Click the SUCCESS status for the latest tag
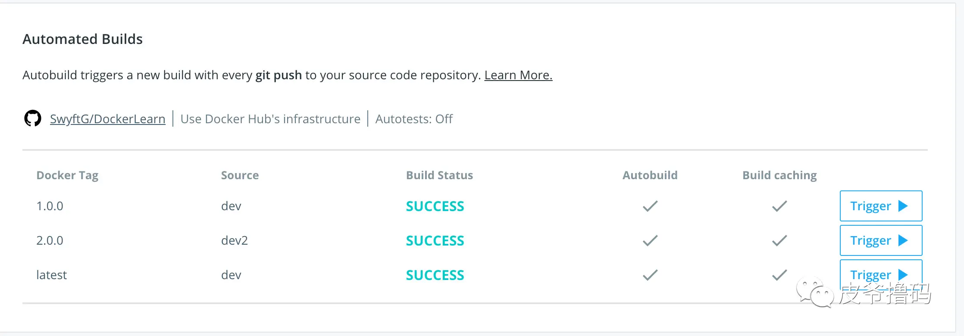 [x=435, y=275]
